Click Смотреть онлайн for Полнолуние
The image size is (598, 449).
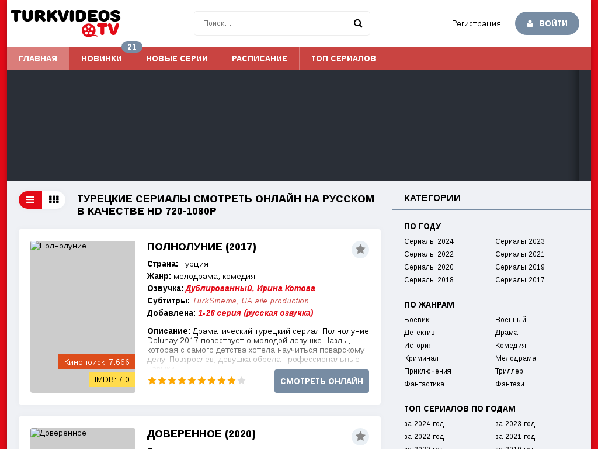tap(322, 381)
